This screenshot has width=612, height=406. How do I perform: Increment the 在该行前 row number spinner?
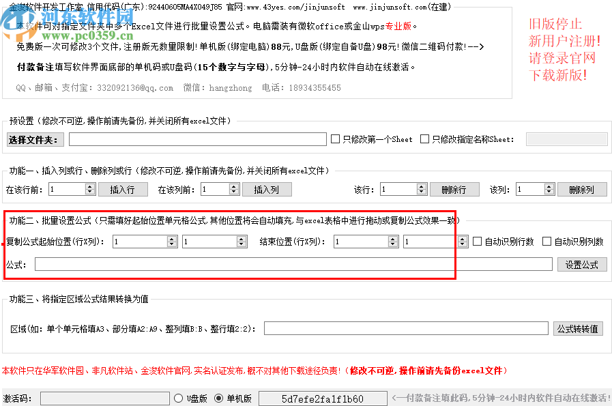click(89, 186)
